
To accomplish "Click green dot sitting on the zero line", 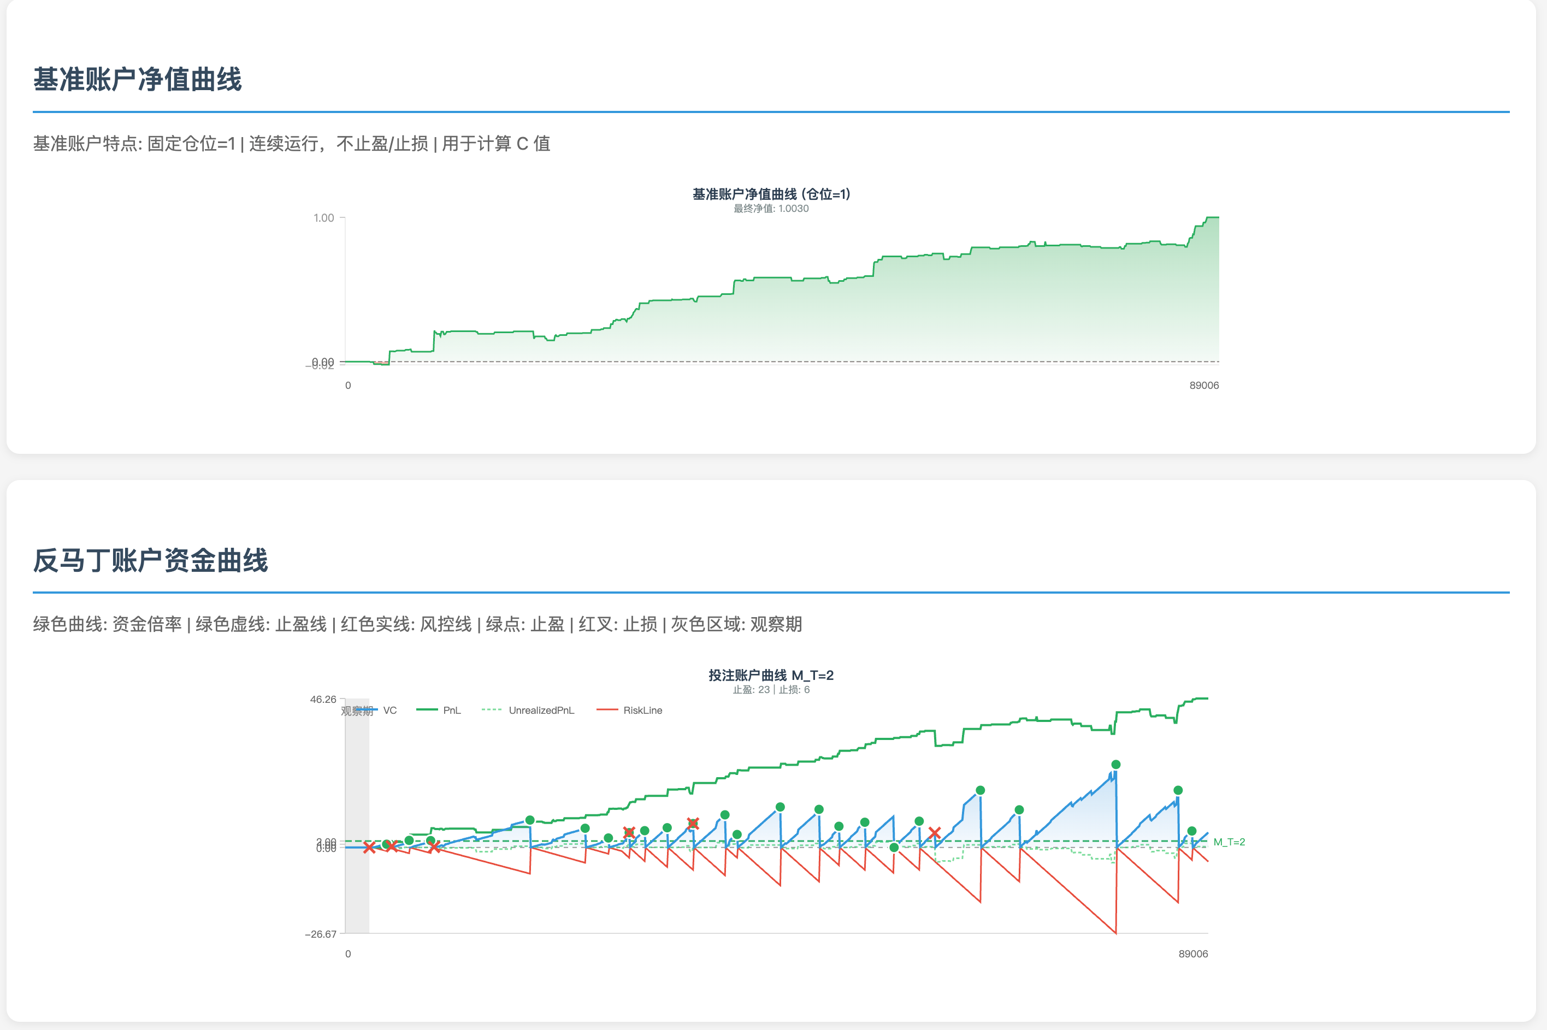I will click(x=893, y=848).
